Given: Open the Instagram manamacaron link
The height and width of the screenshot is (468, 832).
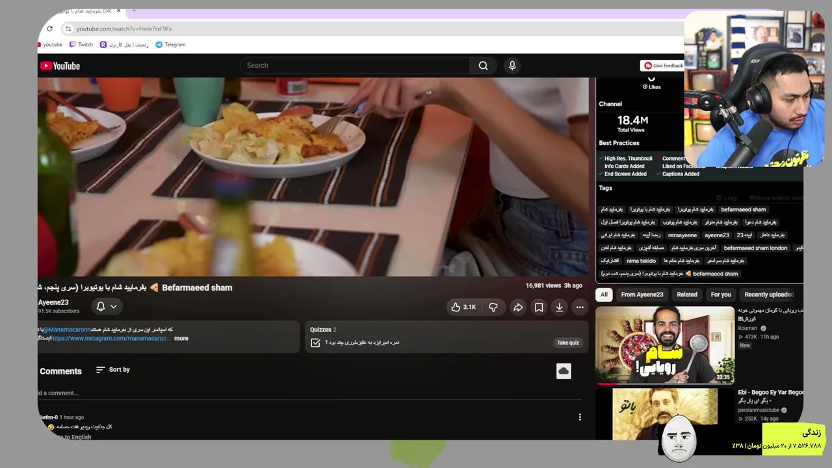Looking at the screenshot, I should tap(109, 338).
